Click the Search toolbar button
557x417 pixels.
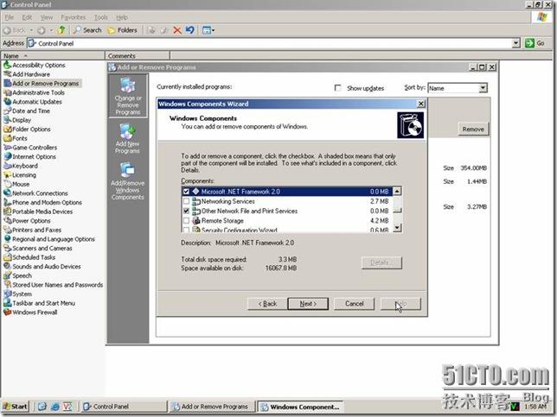tap(87, 30)
